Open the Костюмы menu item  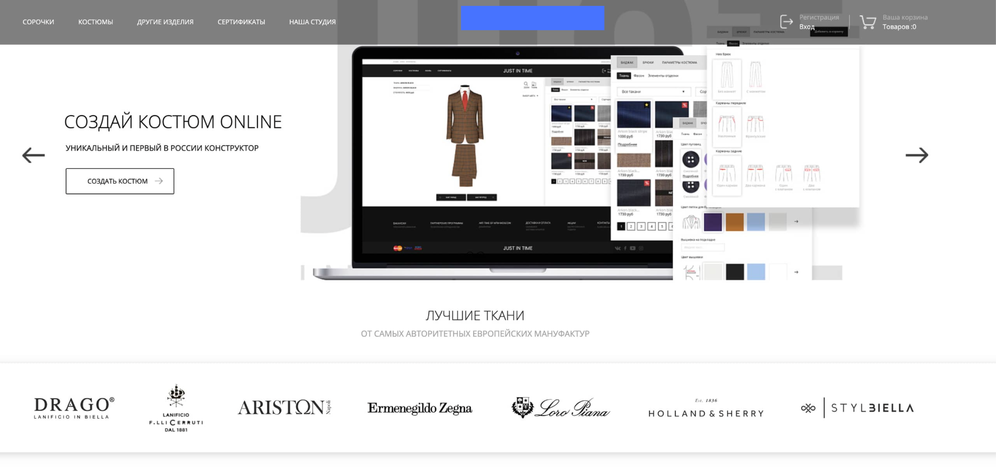[x=95, y=22]
